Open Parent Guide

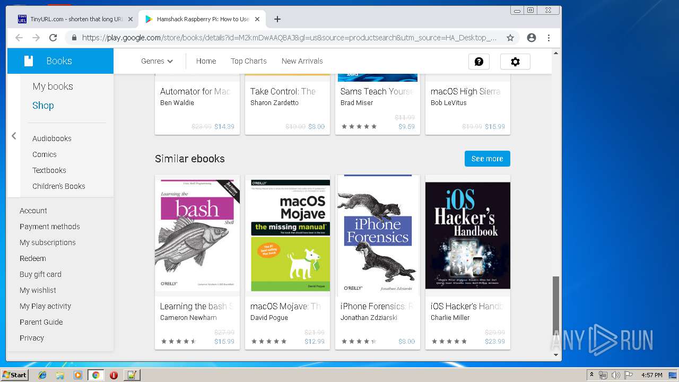(x=41, y=322)
